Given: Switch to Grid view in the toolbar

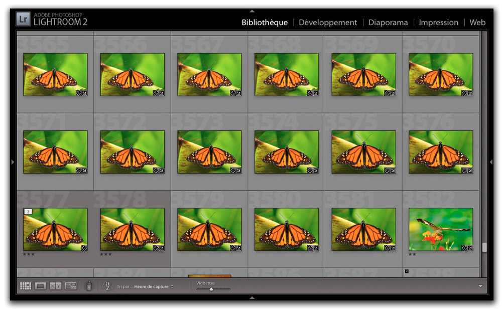Looking at the screenshot, I should click(26, 286).
